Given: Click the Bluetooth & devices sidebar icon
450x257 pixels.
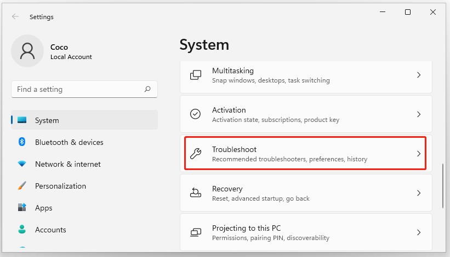Looking at the screenshot, I should coord(22,142).
